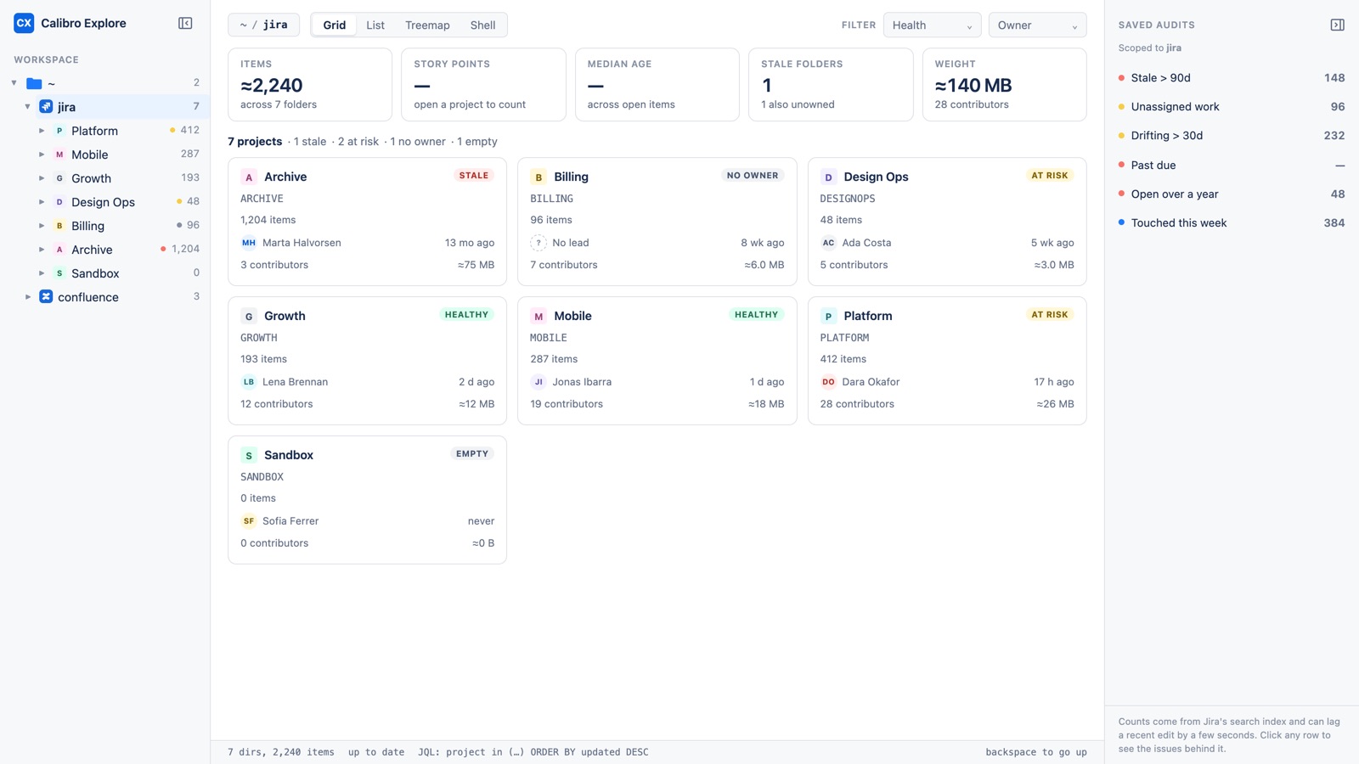Switch to the Treemap view tab

click(x=427, y=25)
